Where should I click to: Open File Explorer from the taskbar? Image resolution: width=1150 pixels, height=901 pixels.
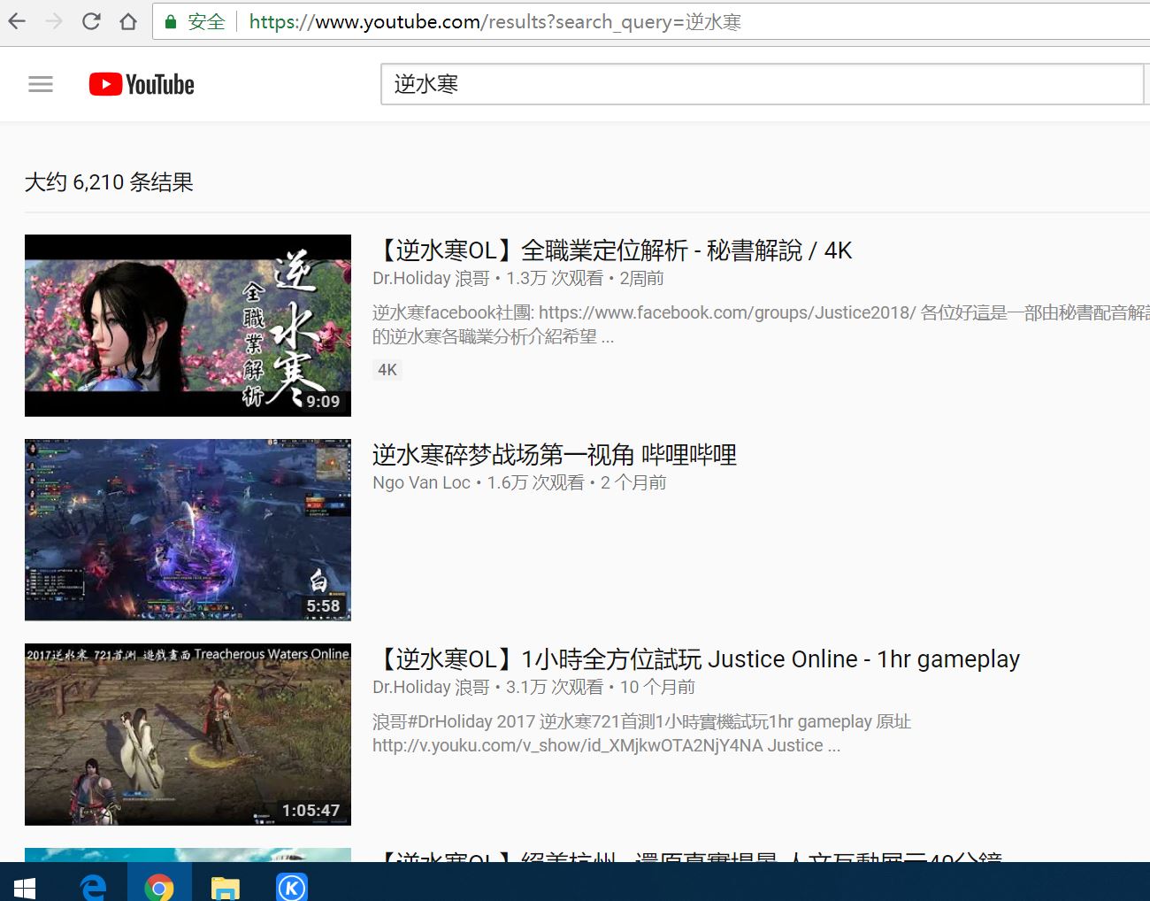(x=226, y=887)
